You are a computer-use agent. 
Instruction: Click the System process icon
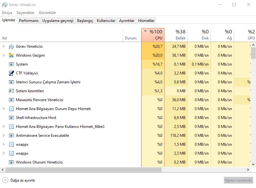[x=11, y=64]
